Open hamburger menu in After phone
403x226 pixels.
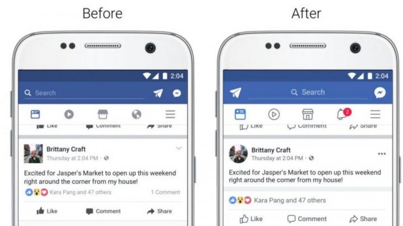click(x=375, y=114)
